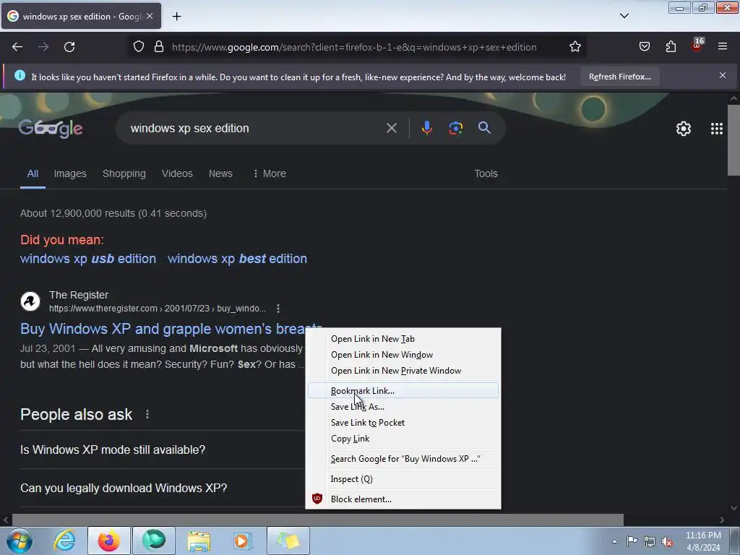The image size is (740, 555).
Task: Open the Windows Start orb
Action: (x=20, y=541)
